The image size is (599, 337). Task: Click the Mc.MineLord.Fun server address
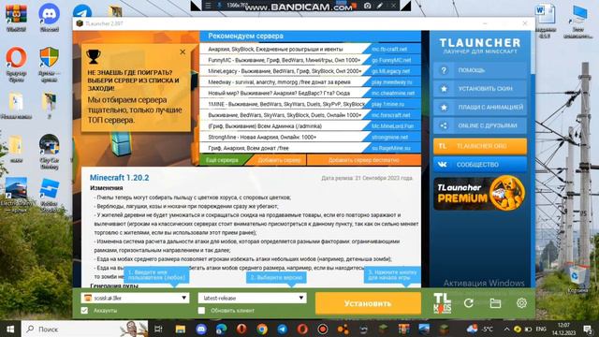point(393,126)
